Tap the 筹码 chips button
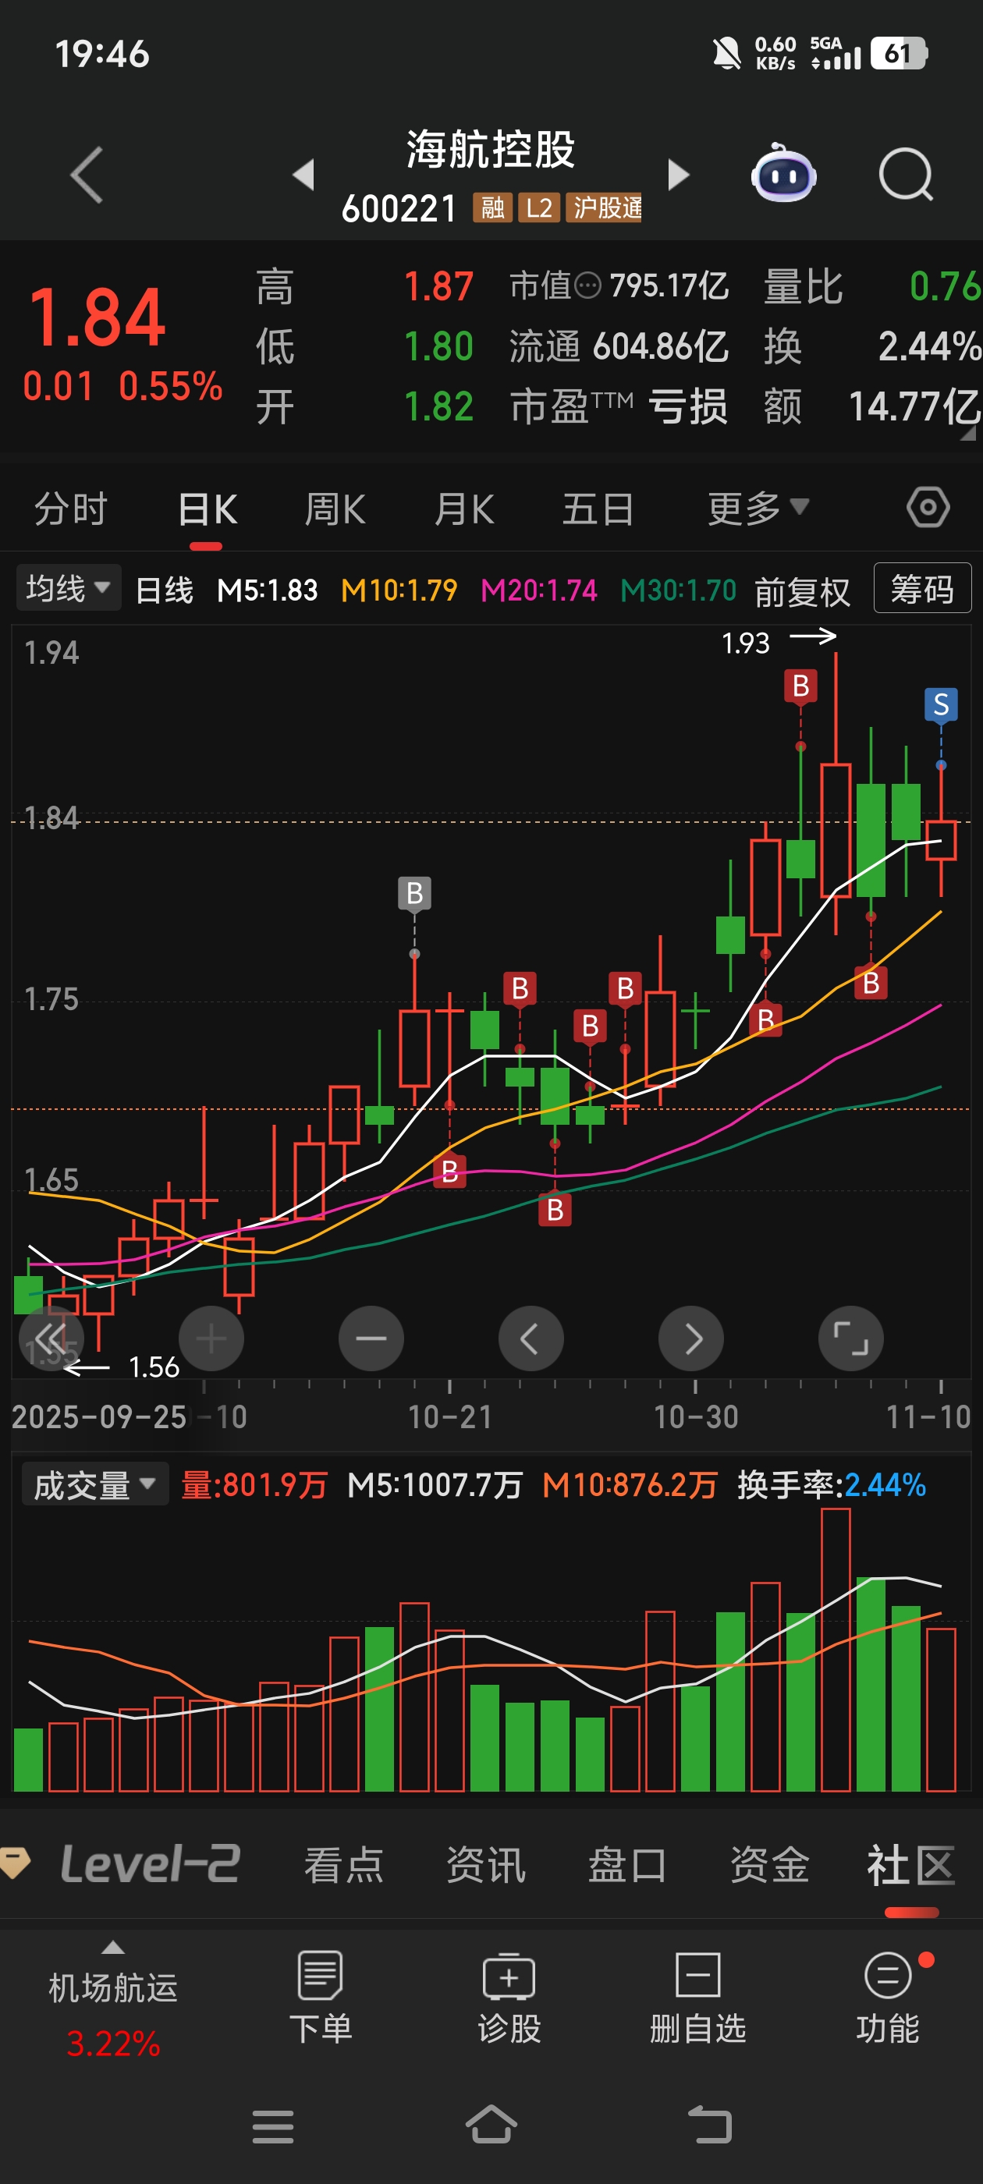 pyautogui.click(x=922, y=588)
